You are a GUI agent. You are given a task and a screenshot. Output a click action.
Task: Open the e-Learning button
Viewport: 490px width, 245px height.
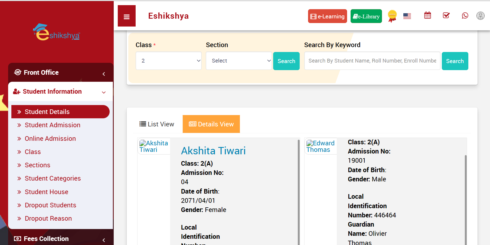327,16
